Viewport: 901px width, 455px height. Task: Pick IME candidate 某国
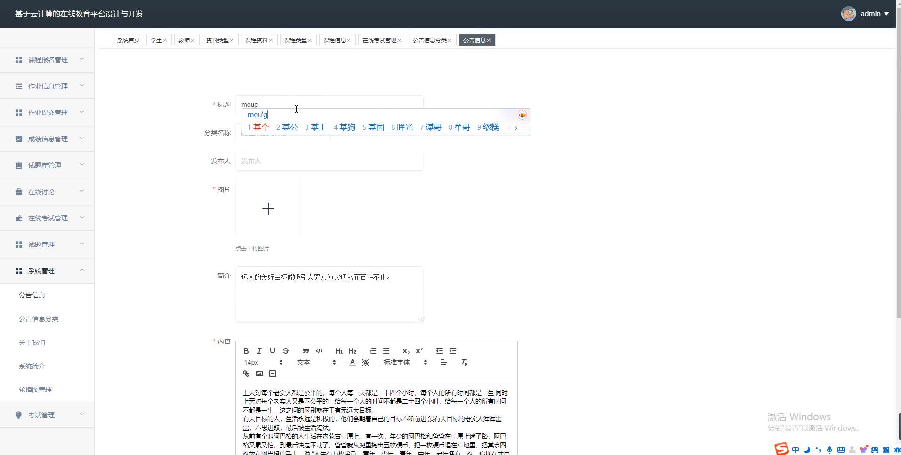[373, 127]
